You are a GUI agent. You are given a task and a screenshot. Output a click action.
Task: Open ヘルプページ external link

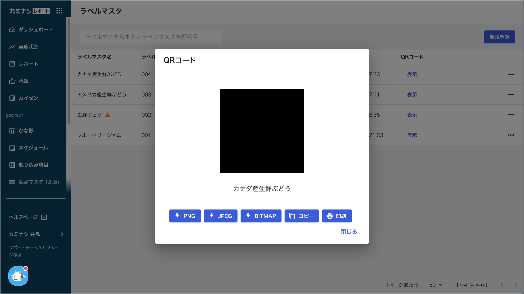click(x=28, y=217)
